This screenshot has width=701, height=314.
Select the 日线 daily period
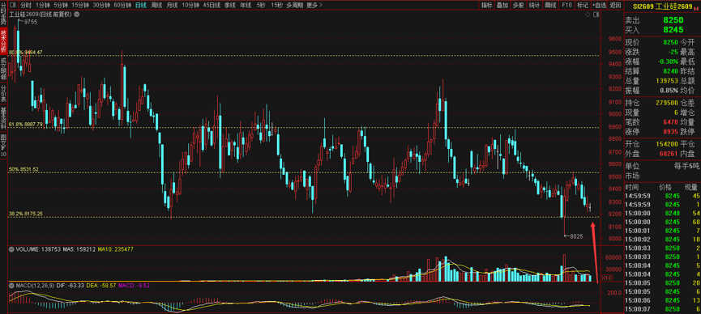click(x=141, y=5)
